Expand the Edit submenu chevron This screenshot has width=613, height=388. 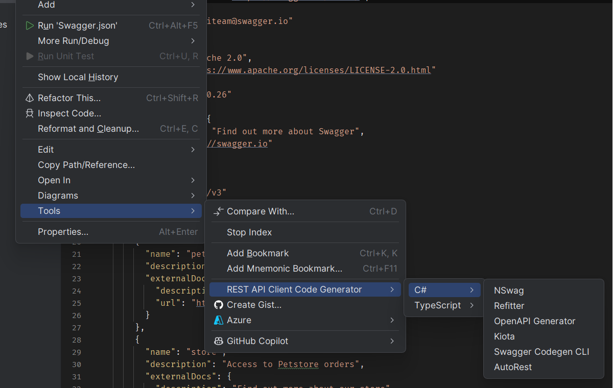[193, 150]
